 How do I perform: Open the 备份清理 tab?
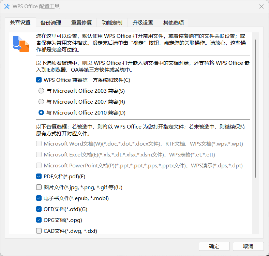click(x=51, y=22)
